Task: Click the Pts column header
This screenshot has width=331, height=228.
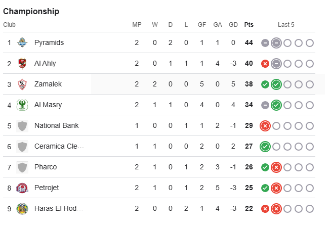Action: point(249,25)
